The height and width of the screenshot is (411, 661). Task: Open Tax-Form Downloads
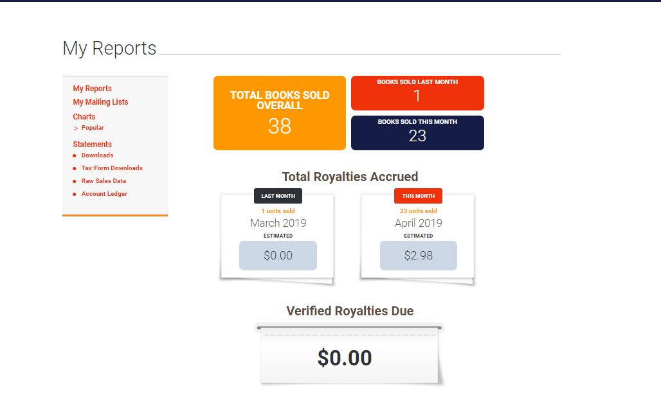tap(112, 168)
